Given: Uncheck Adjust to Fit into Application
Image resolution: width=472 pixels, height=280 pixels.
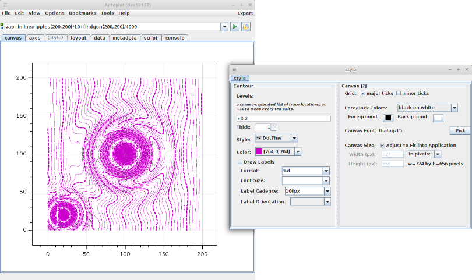Looking at the screenshot, I should (x=382, y=145).
